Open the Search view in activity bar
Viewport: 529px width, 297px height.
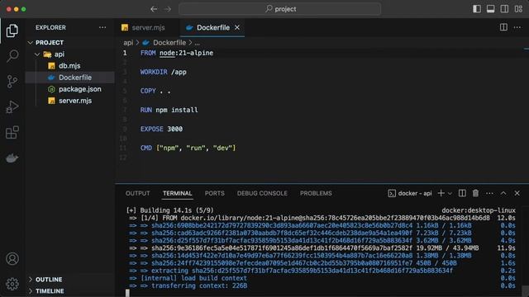click(12, 56)
